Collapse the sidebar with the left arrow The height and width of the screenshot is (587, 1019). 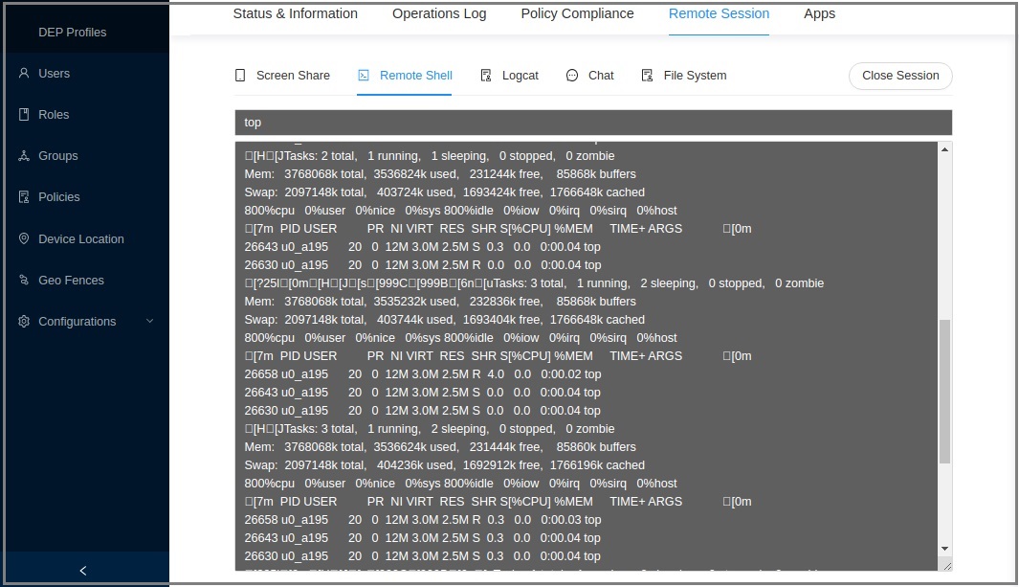click(x=83, y=571)
